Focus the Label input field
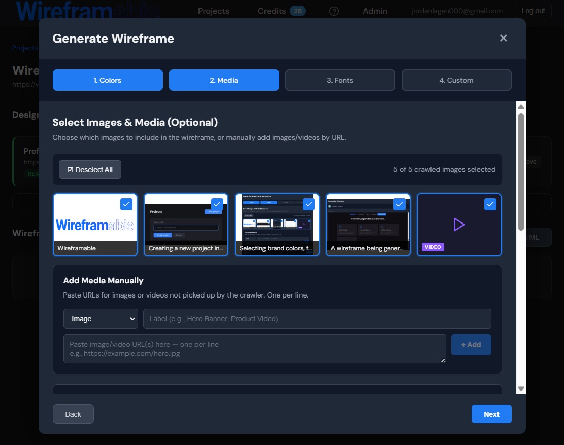Image resolution: width=564 pixels, height=445 pixels. (x=317, y=319)
